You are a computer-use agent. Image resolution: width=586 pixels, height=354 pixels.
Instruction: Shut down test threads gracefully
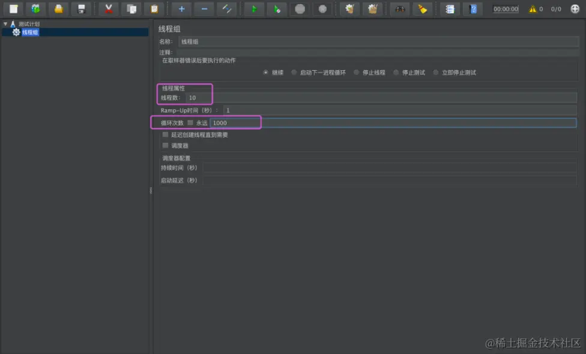coord(322,9)
